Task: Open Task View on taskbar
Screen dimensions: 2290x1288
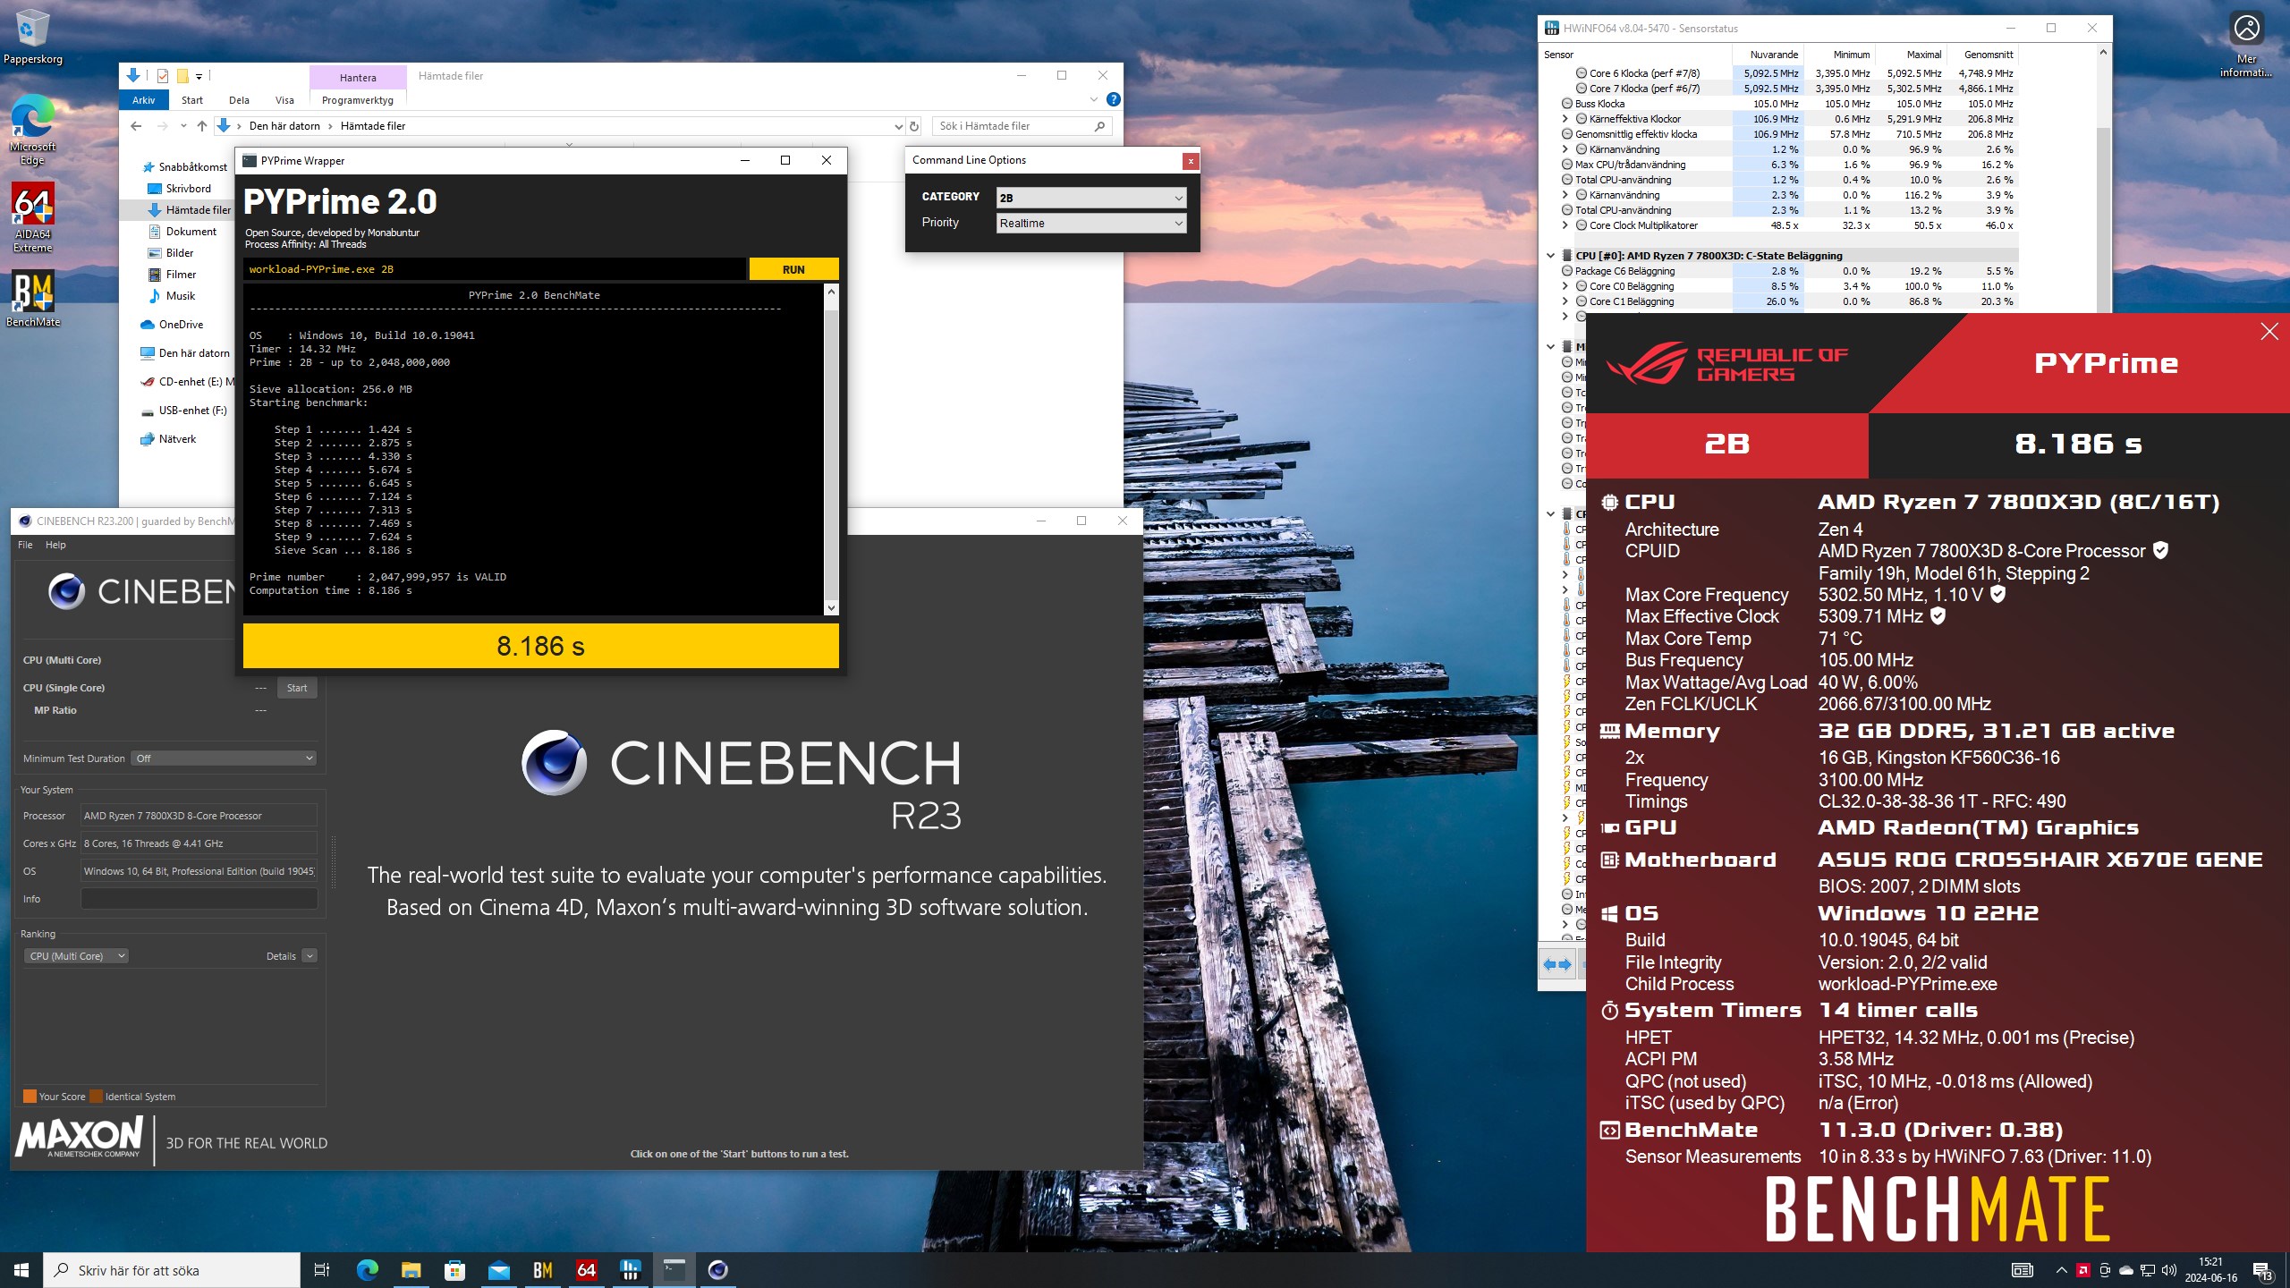Action: [x=322, y=1270]
